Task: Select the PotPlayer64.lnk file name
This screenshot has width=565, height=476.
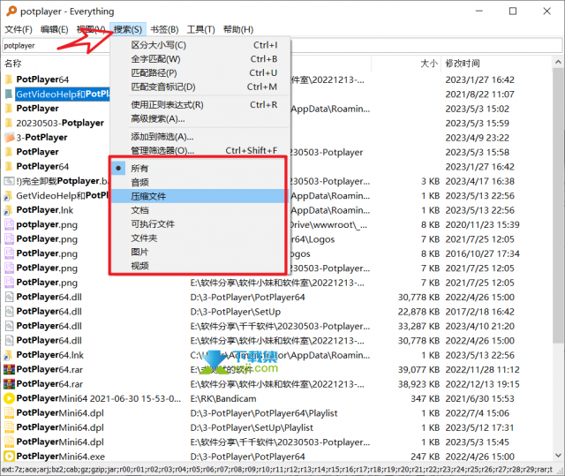Action: pyautogui.click(x=49, y=355)
